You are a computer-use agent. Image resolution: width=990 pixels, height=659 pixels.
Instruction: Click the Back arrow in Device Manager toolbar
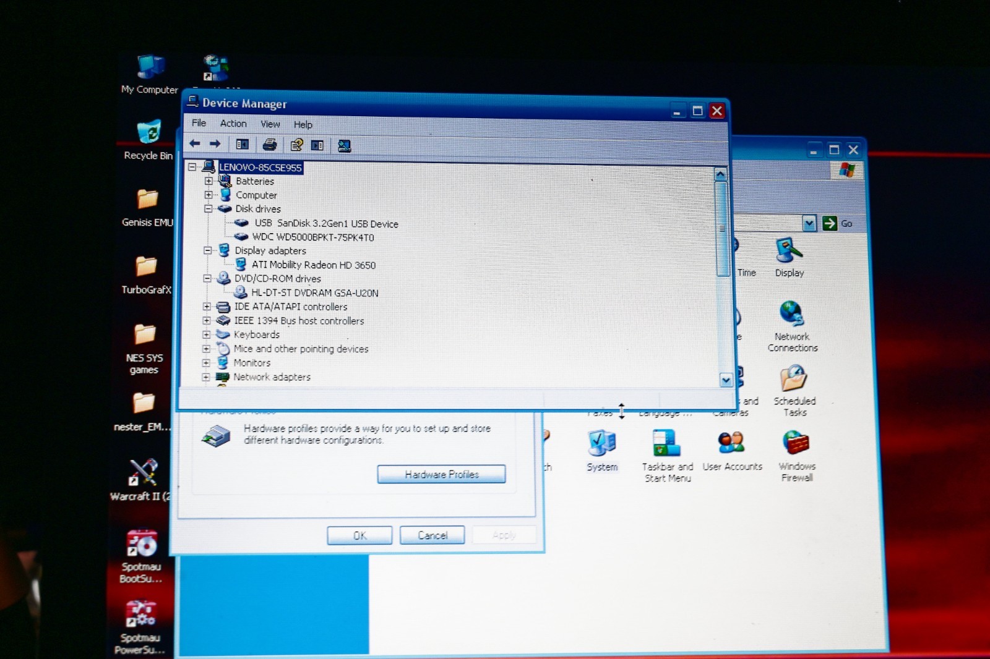click(195, 144)
